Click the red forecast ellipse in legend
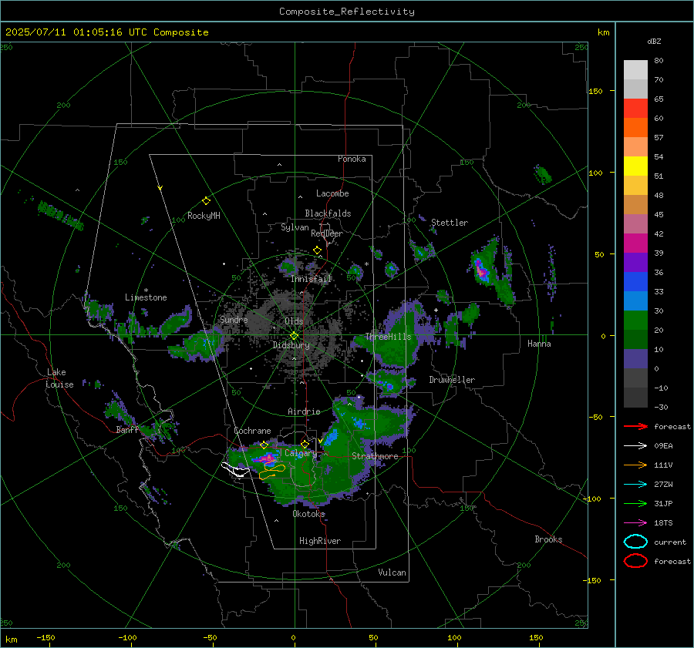The width and height of the screenshot is (694, 648). coord(635,561)
